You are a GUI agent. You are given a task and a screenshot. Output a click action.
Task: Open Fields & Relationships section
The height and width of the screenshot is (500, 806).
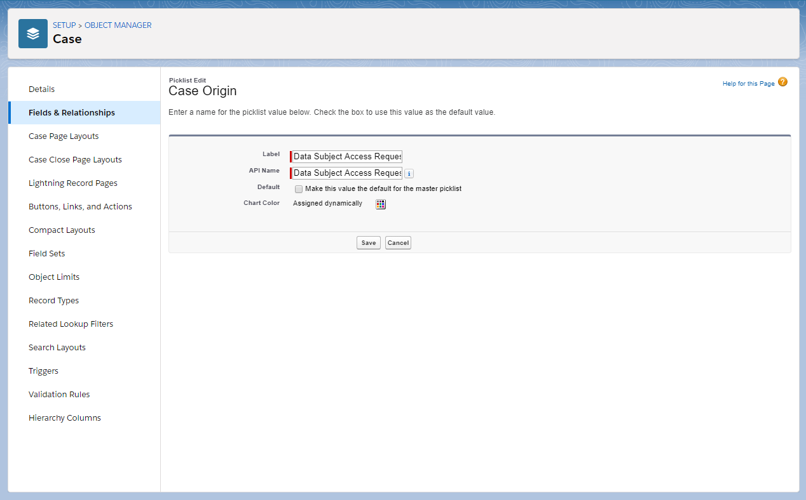pyautogui.click(x=72, y=112)
